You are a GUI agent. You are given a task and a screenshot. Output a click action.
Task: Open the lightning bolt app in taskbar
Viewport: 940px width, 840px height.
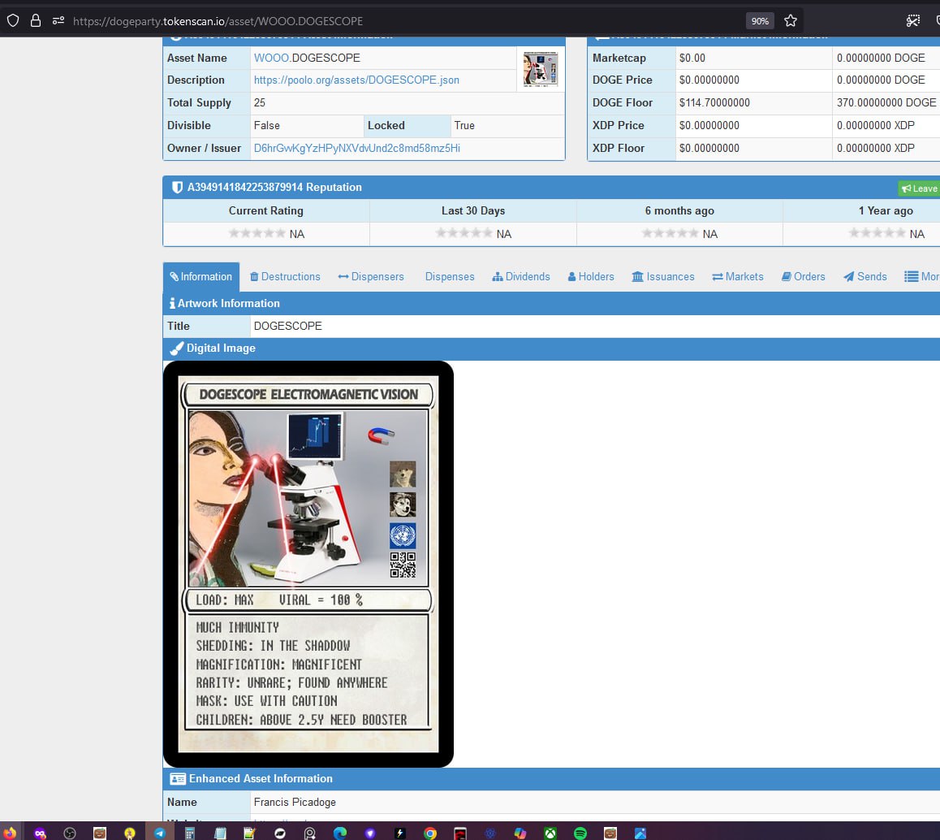(x=400, y=833)
